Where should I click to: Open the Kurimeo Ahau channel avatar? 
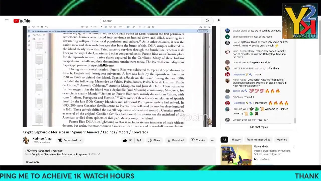26,140
